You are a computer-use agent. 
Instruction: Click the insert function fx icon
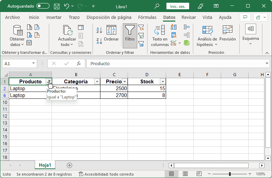coord(79,63)
